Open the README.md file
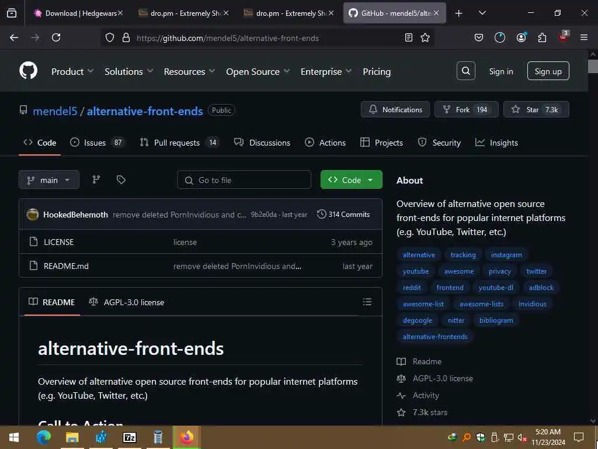The height and width of the screenshot is (449, 598). click(x=66, y=266)
